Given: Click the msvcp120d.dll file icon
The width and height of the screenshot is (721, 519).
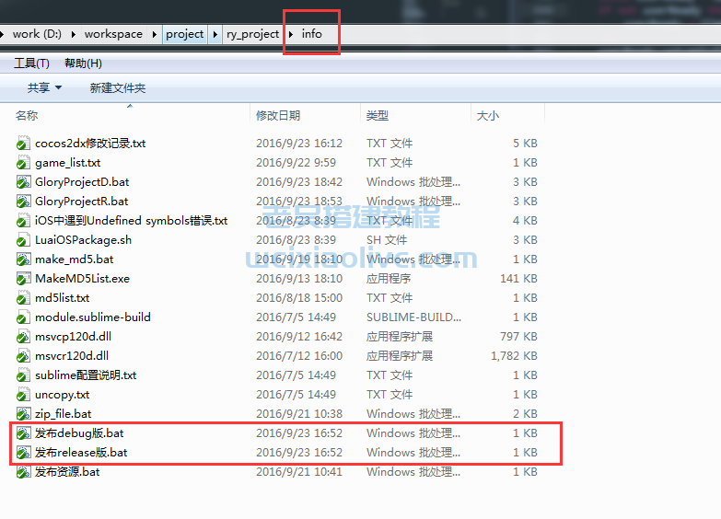Looking at the screenshot, I should (x=23, y=337).
